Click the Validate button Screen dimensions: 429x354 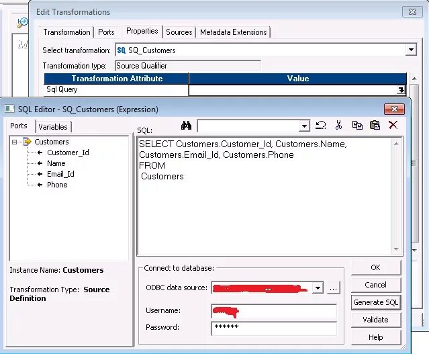pyautogui.click(x=376, y=320)
